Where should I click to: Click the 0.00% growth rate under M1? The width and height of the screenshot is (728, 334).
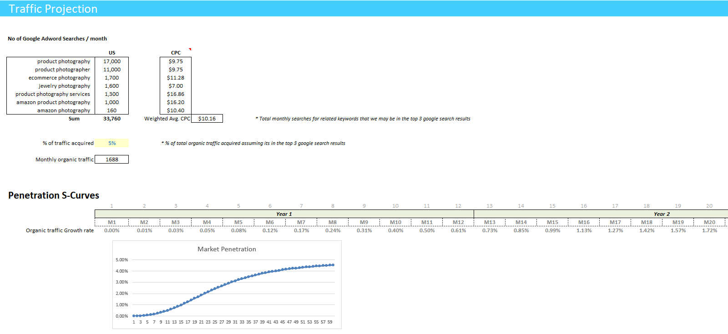tap(112, 230)
